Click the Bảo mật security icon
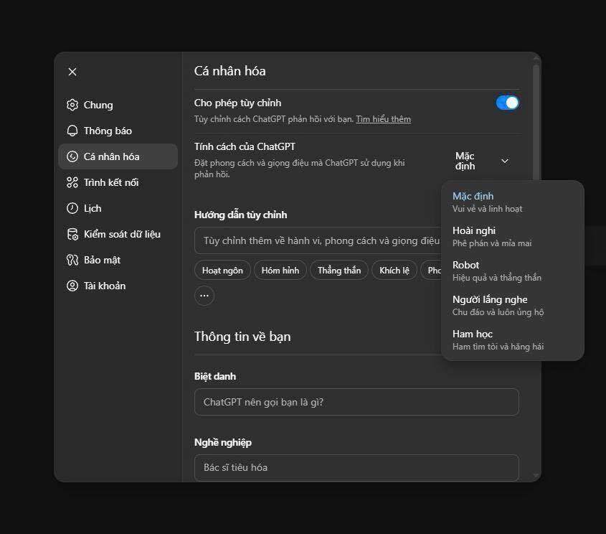This screenshot has height=534, width=606. click(72, 260)
